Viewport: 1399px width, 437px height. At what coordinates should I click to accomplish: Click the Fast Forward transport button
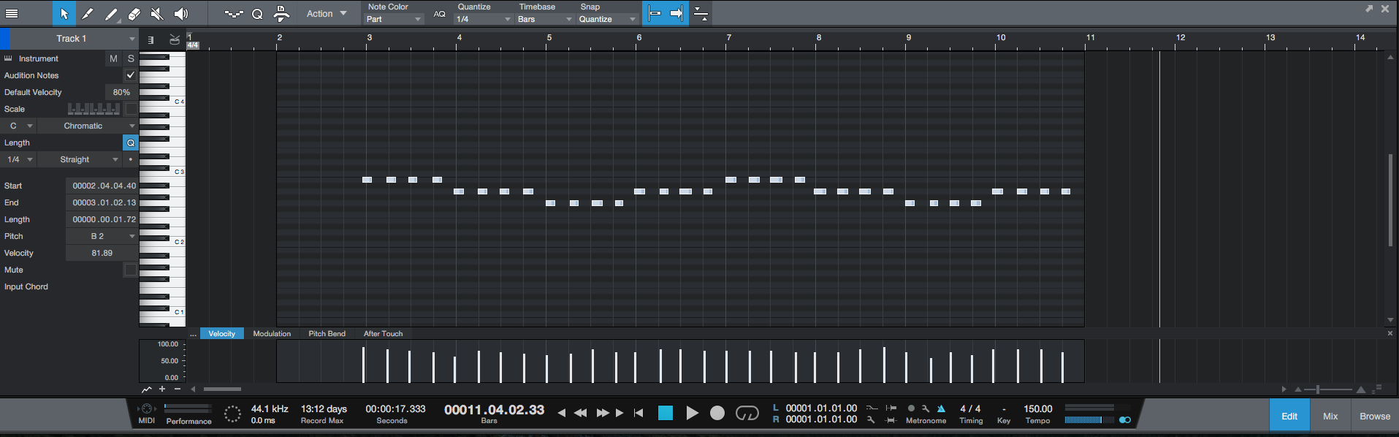point(603,413)
